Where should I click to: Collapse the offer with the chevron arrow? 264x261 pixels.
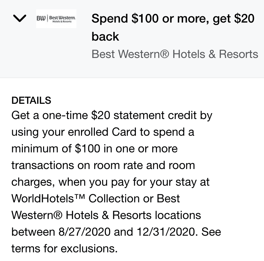(x=20, y=18)
